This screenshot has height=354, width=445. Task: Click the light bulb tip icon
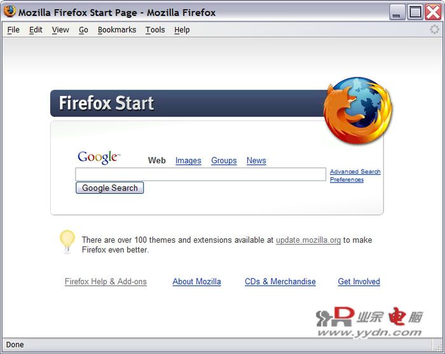click(x=67, y=242)
